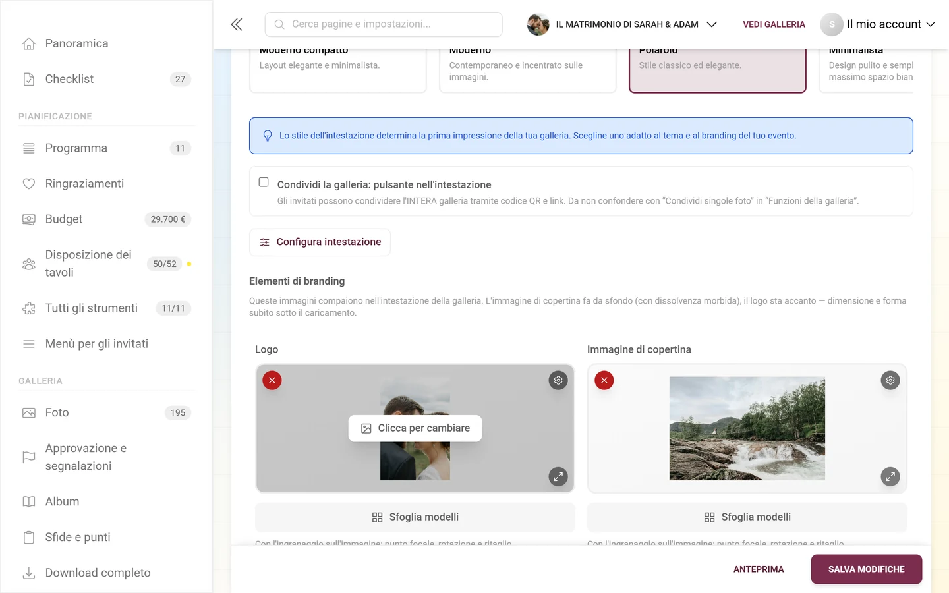Image resolution: width=949 pixels, height=593 pixels.
Task: Open the Vedi Galleria link
Action: [774, 24]
